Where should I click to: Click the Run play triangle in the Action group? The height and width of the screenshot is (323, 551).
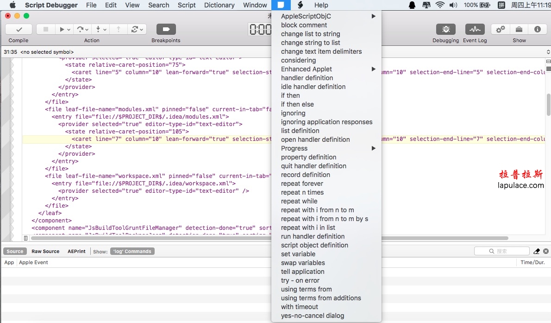click(62, 29)
